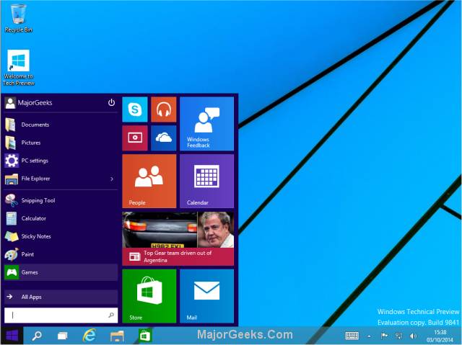The image size is (462, 345).
Task: Click the MajorGeeks user account
Action: 29,103
